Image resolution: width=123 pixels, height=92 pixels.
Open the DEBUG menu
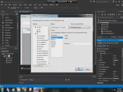pyautogui.click(x=25, y=5)
